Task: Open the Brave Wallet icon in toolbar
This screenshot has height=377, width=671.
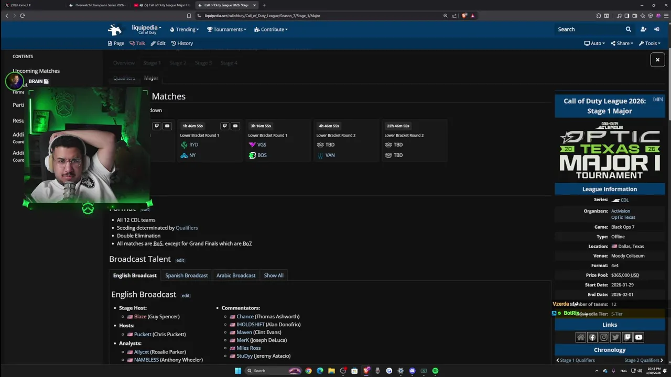Action: [x=635, y=16]
